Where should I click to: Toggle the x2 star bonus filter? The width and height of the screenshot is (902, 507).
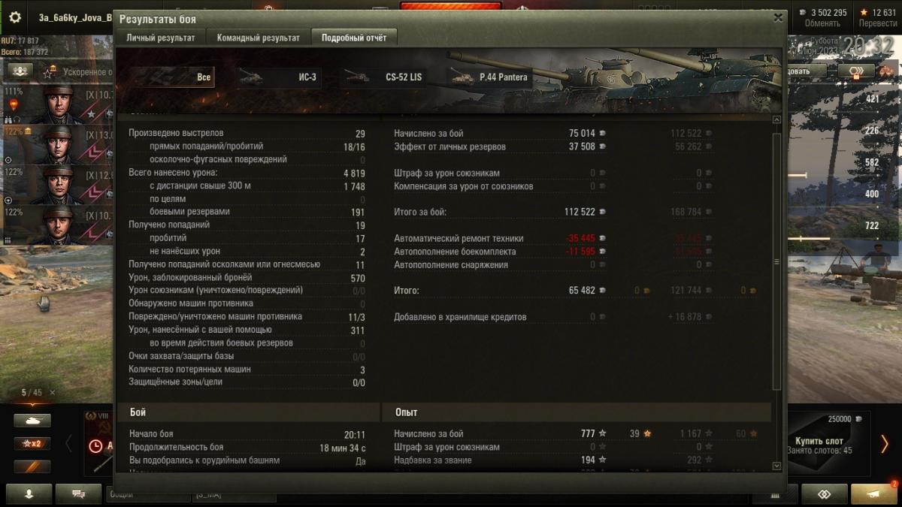point(32,444)
